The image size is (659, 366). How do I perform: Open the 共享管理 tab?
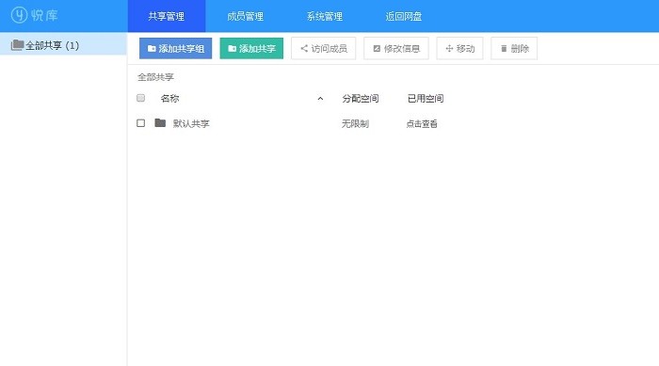point(167,16)
